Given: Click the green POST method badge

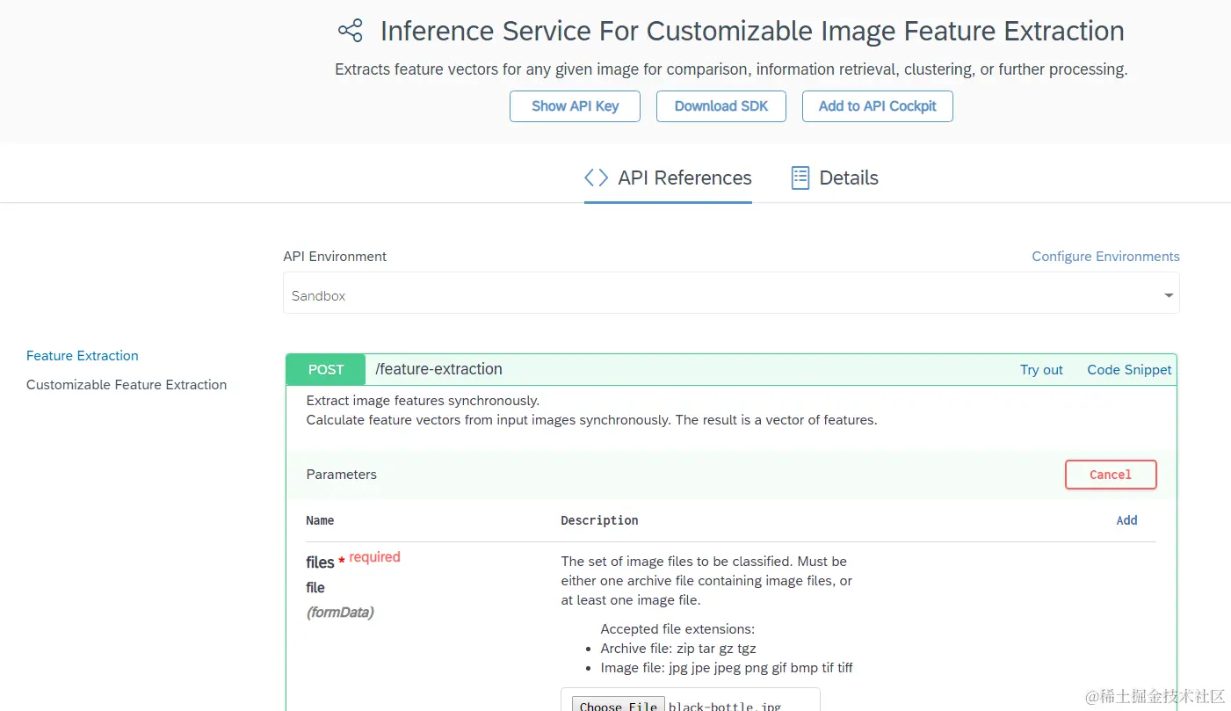Looking at the screenshot, I should point(326,370).
